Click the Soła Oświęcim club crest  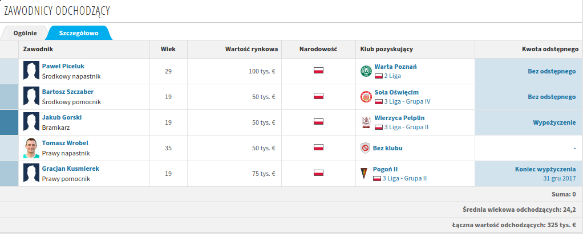(x=366, y=97)
